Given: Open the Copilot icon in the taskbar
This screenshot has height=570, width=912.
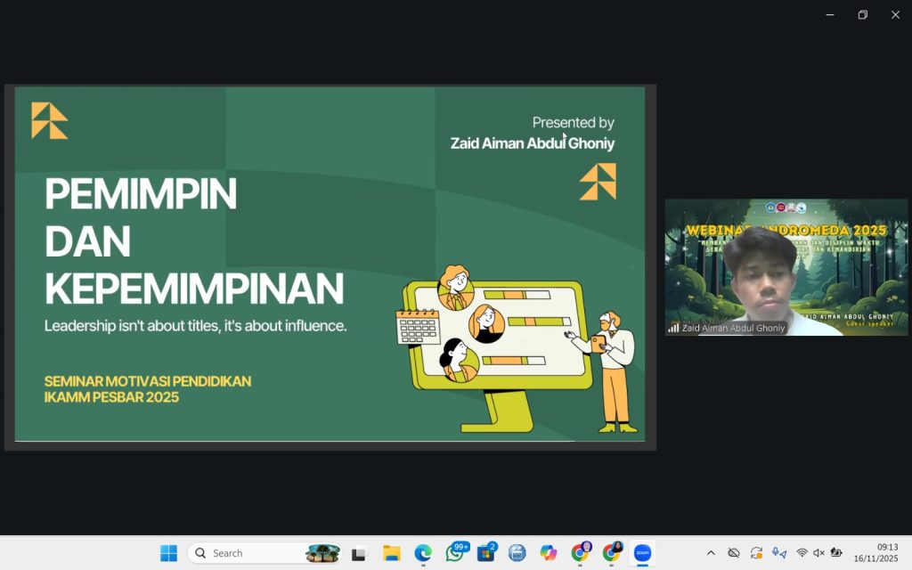Looking at the screenshot, I should pyautogui.click(x=549, y=553).
